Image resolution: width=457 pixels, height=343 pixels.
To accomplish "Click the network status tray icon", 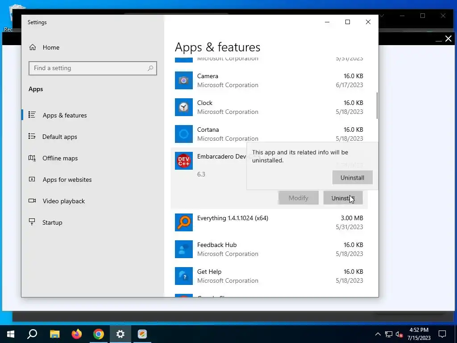I will coord(389,334).
